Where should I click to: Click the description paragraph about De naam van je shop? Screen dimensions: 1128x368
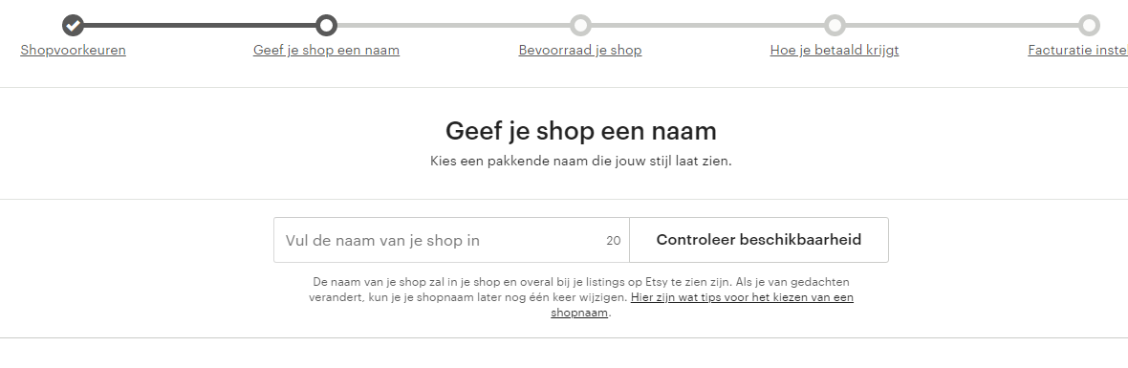[x=580, y=297]
